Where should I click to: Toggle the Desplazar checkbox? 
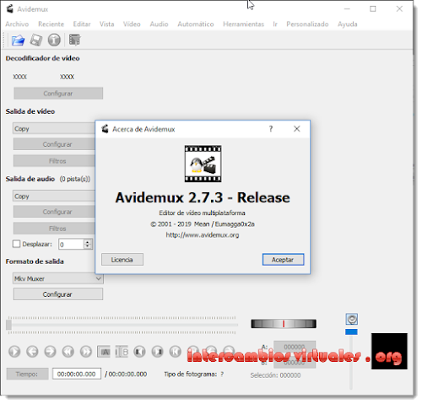(x=16, y=244)
